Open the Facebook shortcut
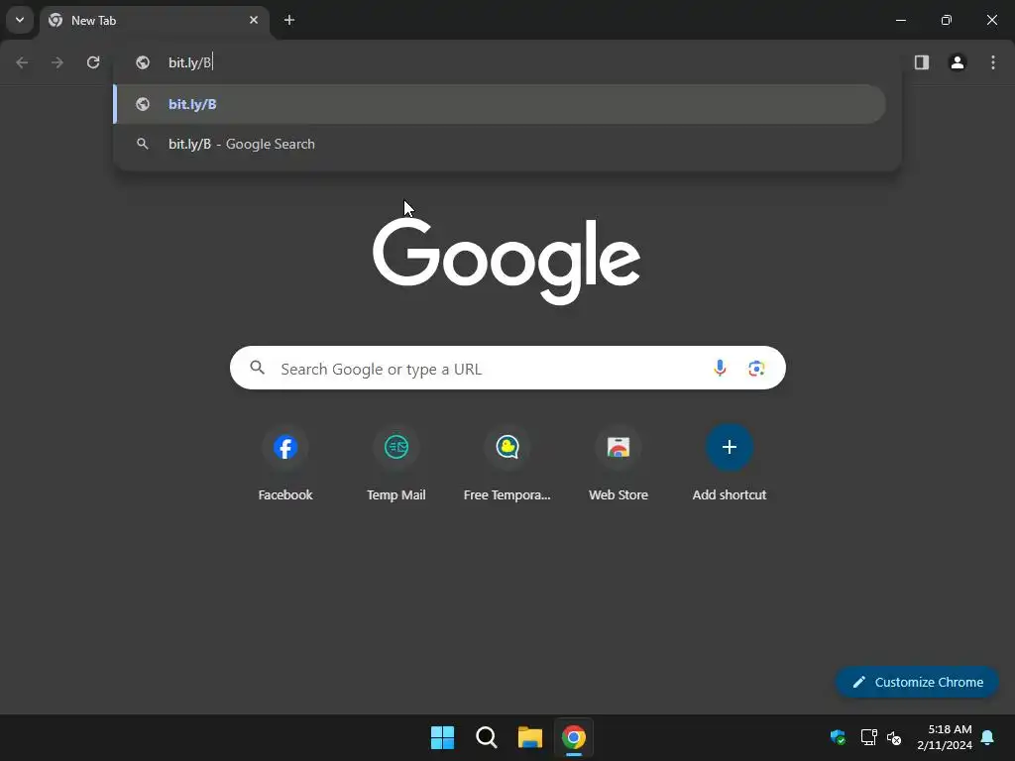 (285, 464)
